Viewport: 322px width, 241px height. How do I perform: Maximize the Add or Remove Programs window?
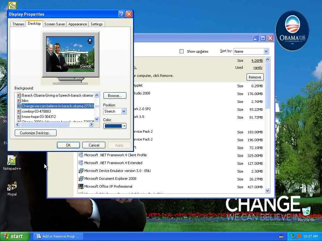[x=263, y=38]
